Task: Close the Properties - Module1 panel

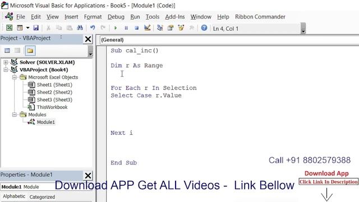Action: pos(88,176)
